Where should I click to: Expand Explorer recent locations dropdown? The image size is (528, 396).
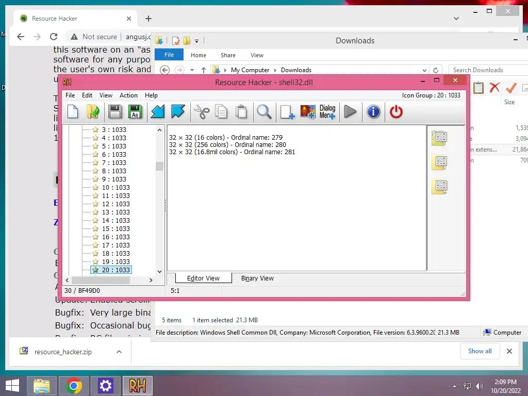[x=192, y=70]
